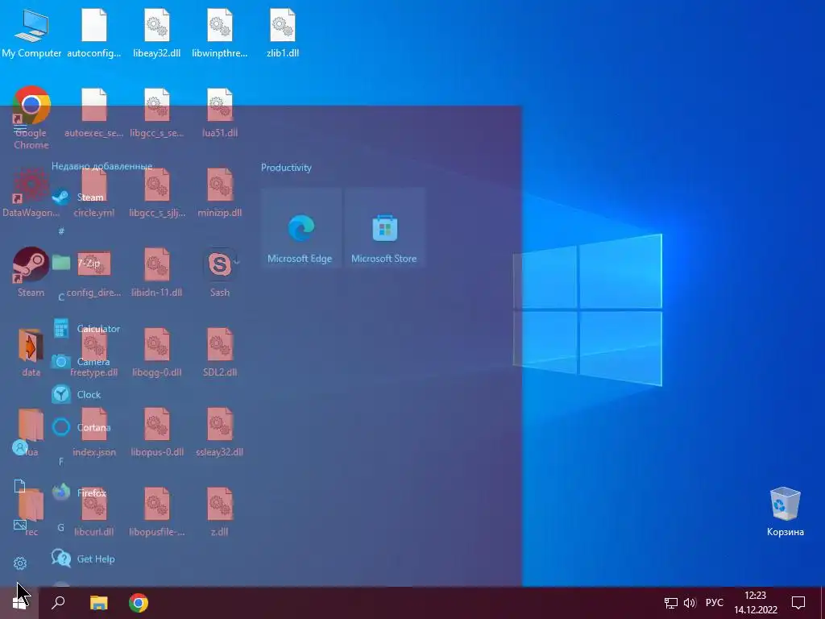Open the network icon in system tray

click(x=671, y=603)
